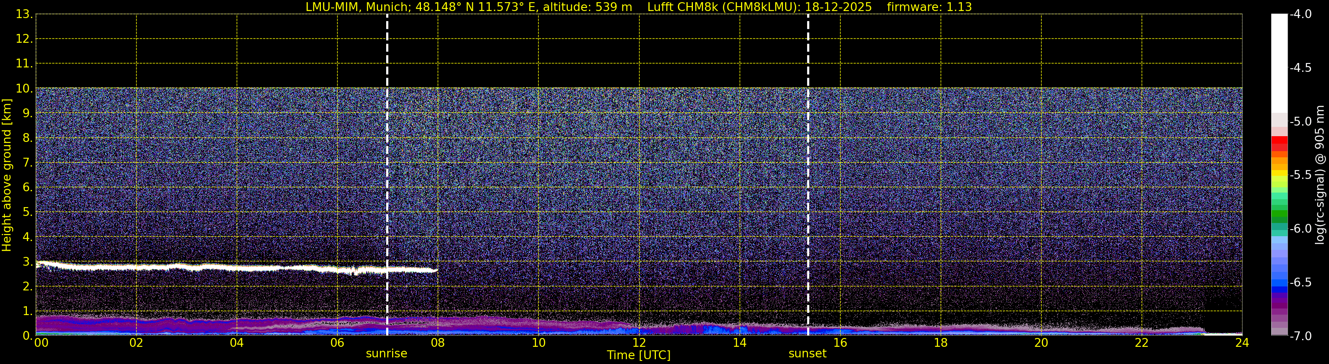
Task: Click the "-5.0" colorbar tick label
Action: [x=1301, y=122]
